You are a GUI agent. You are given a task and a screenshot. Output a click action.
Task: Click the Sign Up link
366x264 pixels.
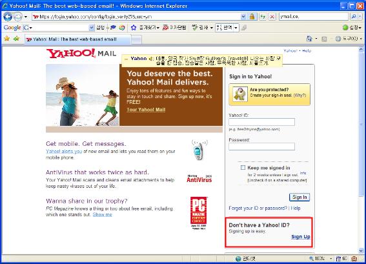301,237
